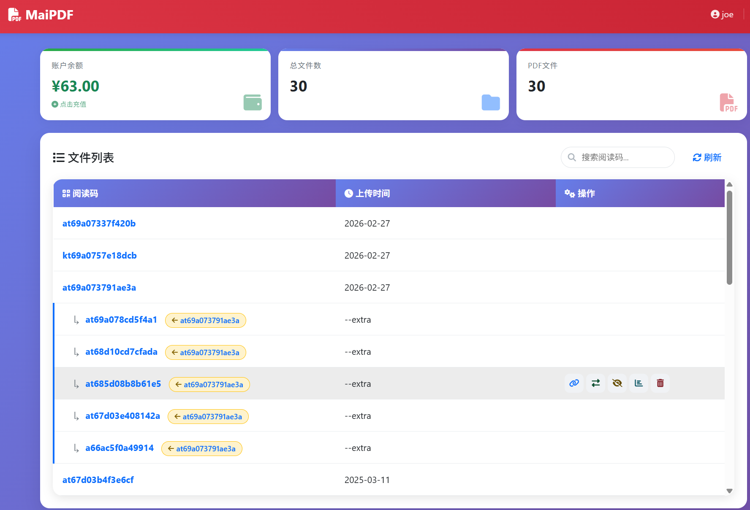Open the statistics chart icon in highlighted row
The width and height of the screenshot is (750, 510).
coord(639,383)
